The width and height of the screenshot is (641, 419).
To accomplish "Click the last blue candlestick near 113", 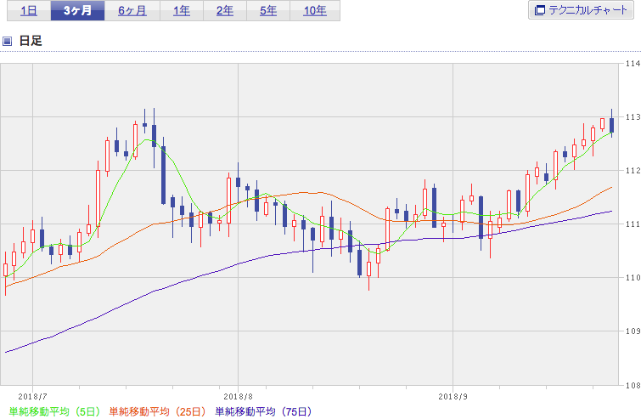I will (611, 125).
